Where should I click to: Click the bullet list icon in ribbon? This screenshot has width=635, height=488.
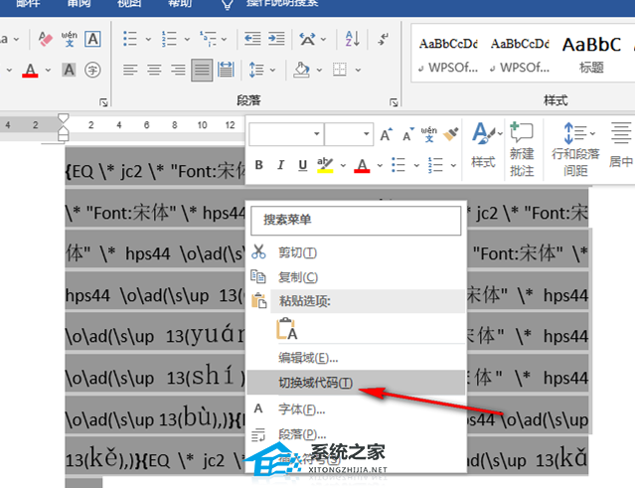[130, 39]
